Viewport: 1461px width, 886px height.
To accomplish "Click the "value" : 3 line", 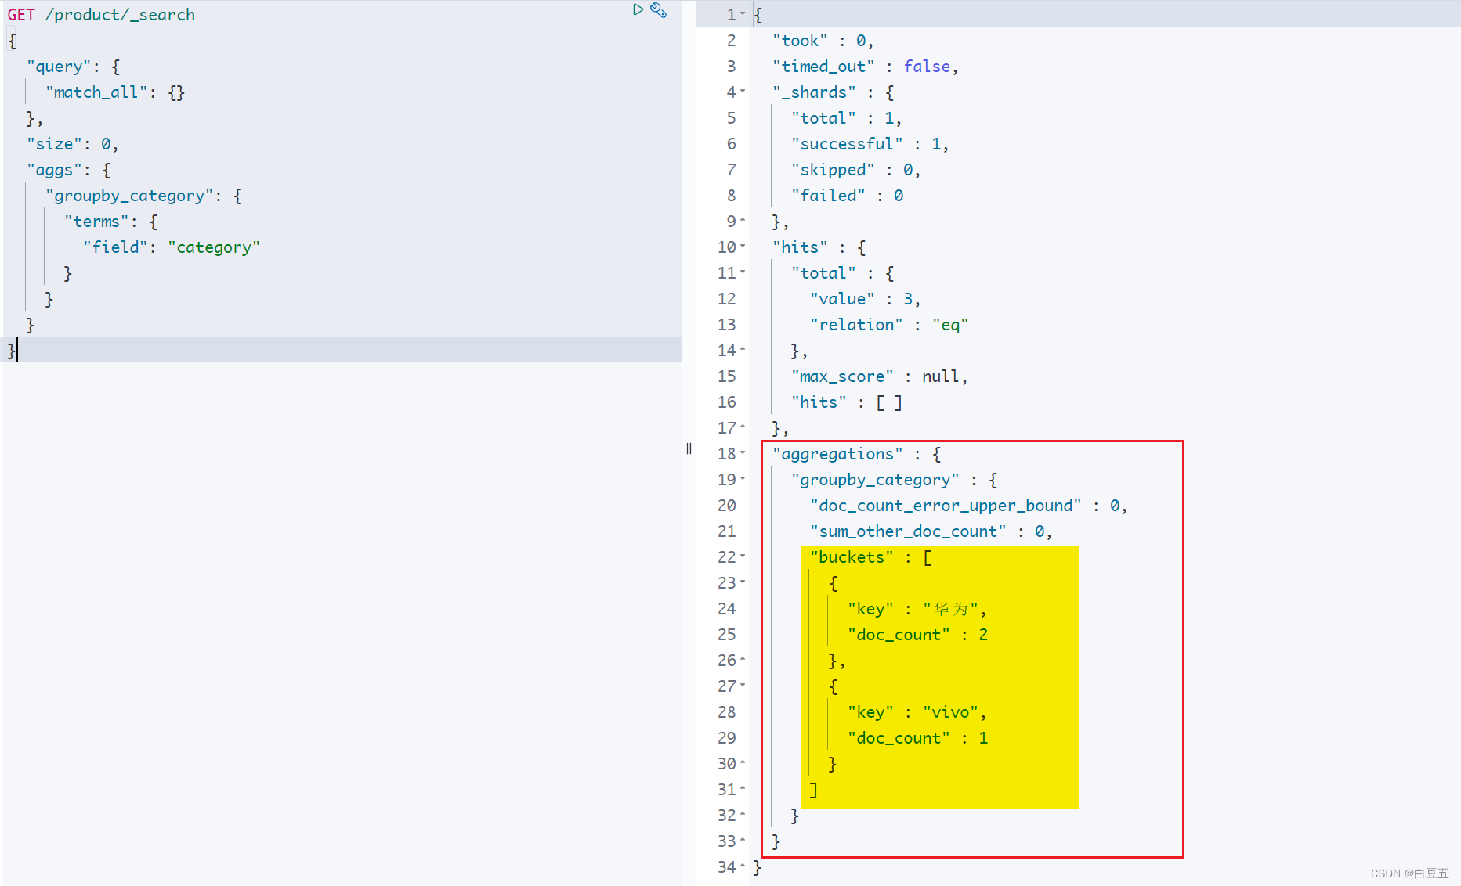I will point(865,299).
